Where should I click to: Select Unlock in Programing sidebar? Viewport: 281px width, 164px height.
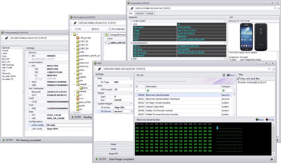(x=5, y=51)
